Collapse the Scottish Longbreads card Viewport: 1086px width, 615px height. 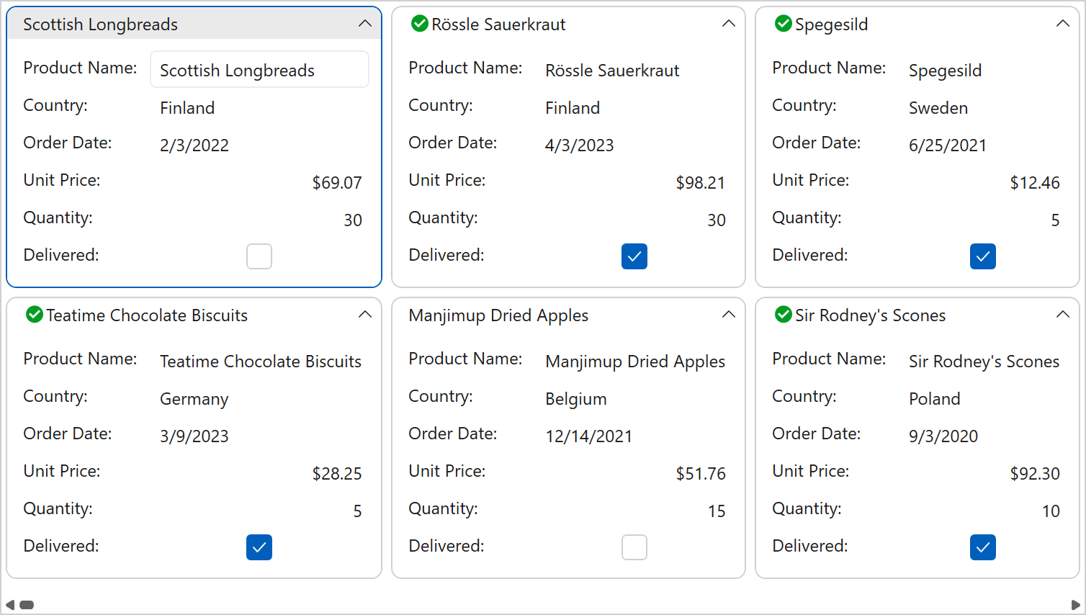pyautogui.click(x=365, y=24)
